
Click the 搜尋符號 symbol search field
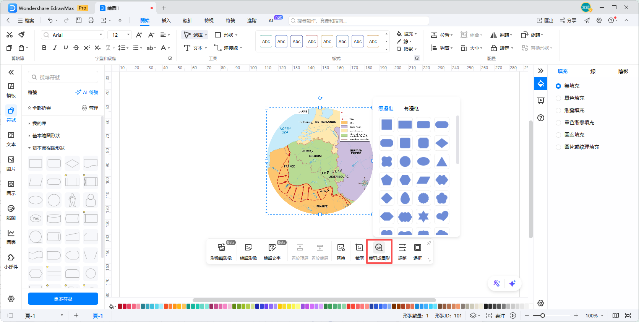click(x=63, y=77)
